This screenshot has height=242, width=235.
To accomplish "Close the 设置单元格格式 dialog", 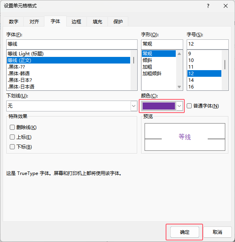I will tap(226, 6).
